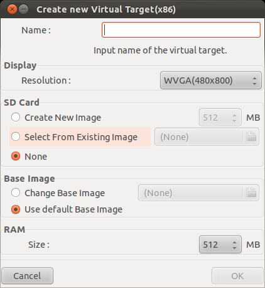
Task: Click the folder icon for Base Image
Action: coord(251,192)
